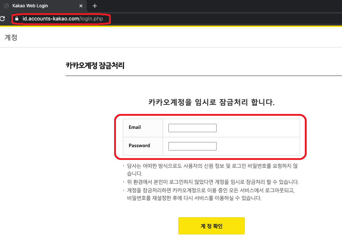
Task: Click the reload page icon
Action: (x=2, y=19)
